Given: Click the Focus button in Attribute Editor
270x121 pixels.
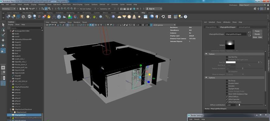Looking at the screenshot, I should click(257, 31).
